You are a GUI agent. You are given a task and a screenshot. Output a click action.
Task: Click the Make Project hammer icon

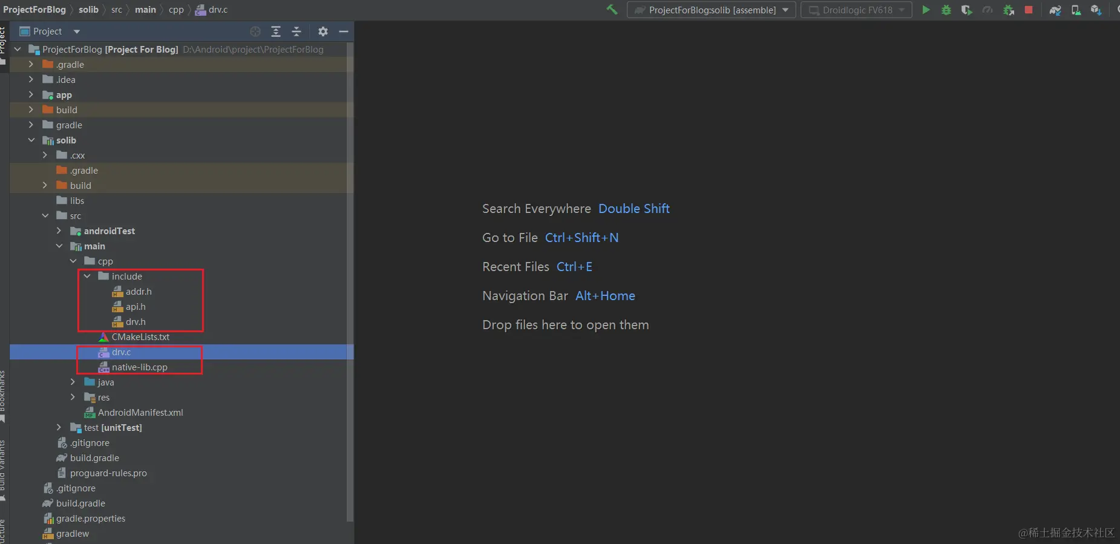click(612, 10)
